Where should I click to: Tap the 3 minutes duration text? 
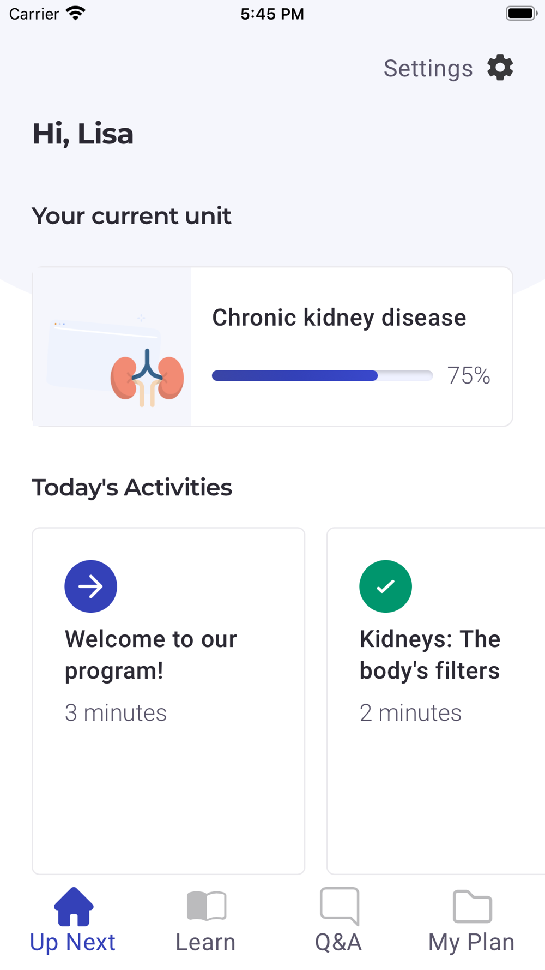116,712
